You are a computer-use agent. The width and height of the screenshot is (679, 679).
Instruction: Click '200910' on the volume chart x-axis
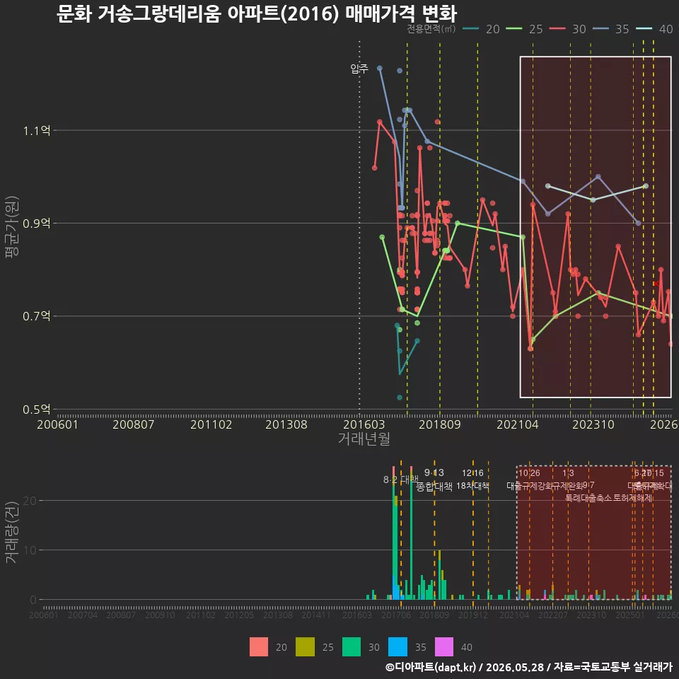[x=160, y=615]
